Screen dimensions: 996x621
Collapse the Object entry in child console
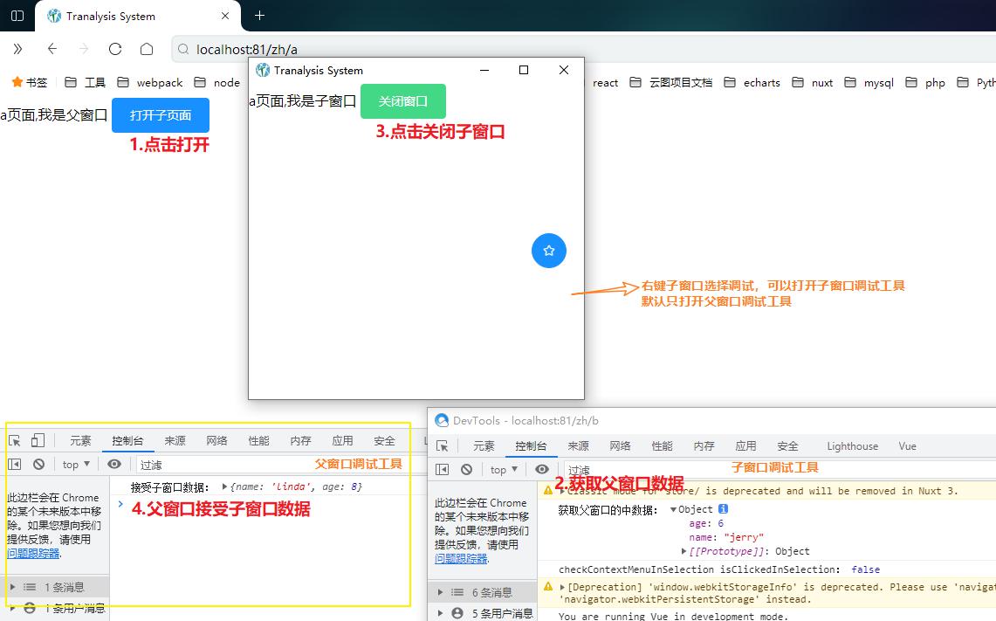(x=673, y=510)
